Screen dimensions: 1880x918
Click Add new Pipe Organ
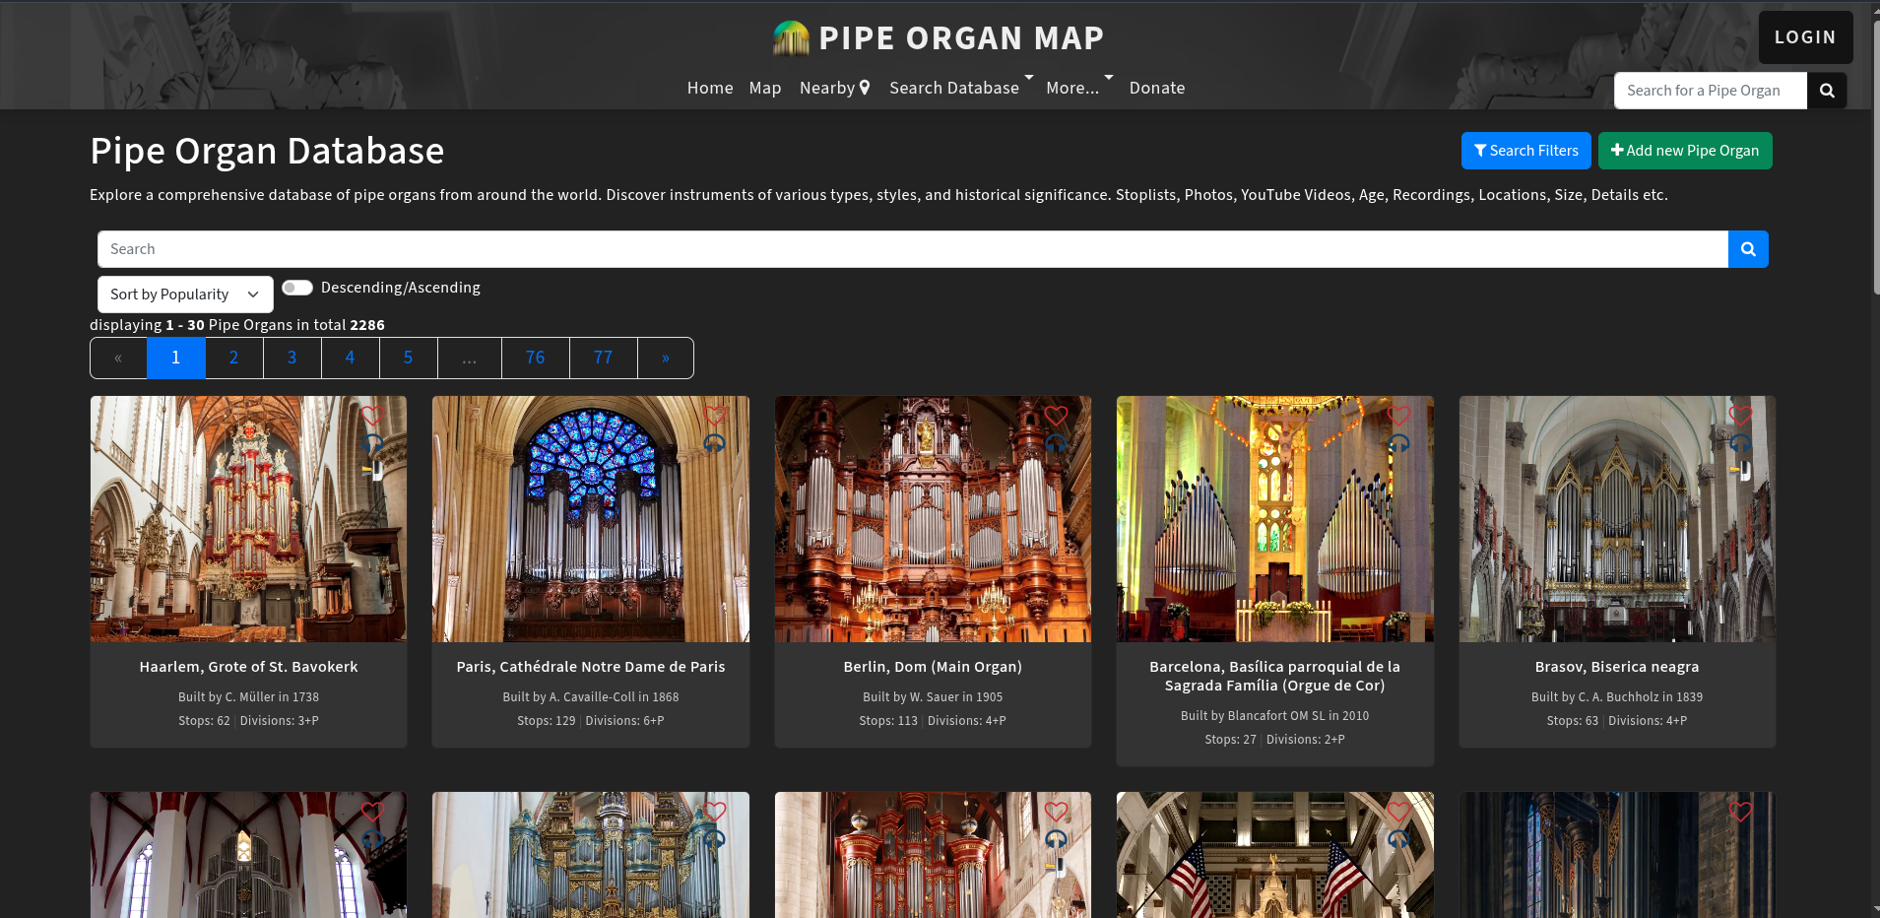coord(1685,151)
